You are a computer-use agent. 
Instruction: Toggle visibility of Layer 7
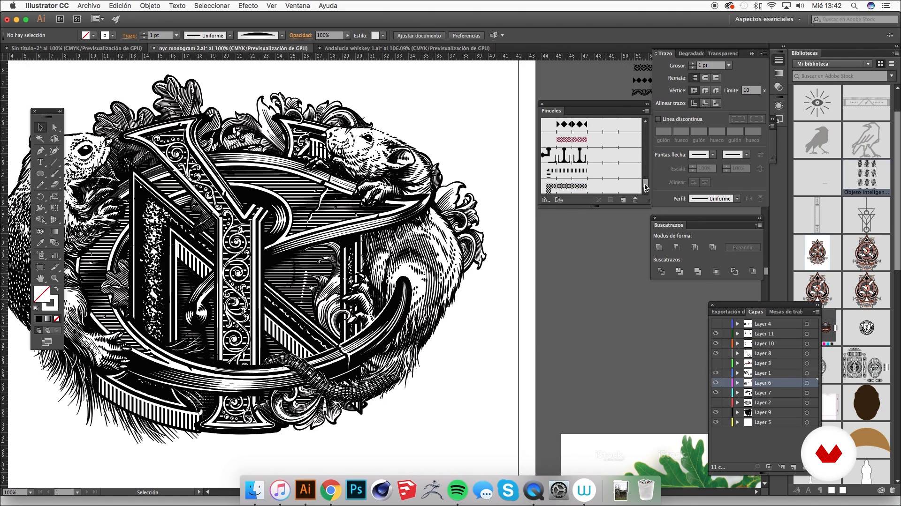pos(716,393)
